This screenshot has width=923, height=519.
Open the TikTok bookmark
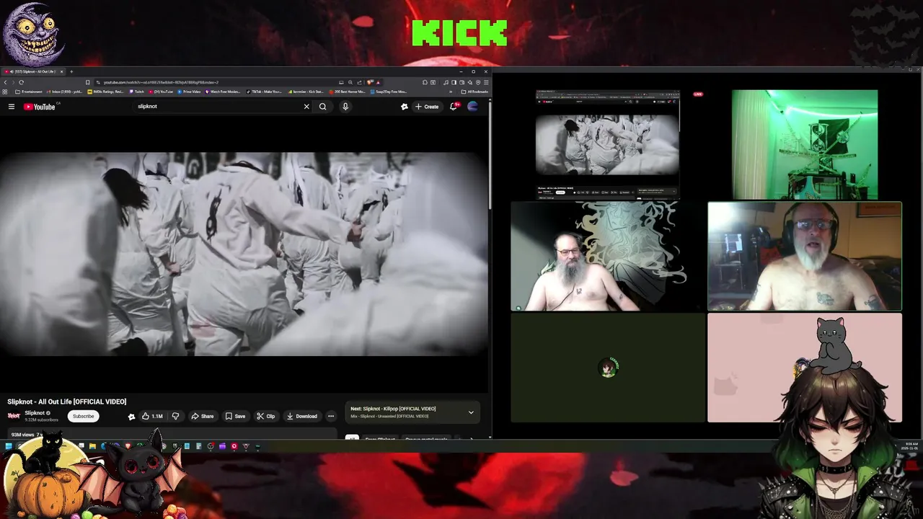265,92
